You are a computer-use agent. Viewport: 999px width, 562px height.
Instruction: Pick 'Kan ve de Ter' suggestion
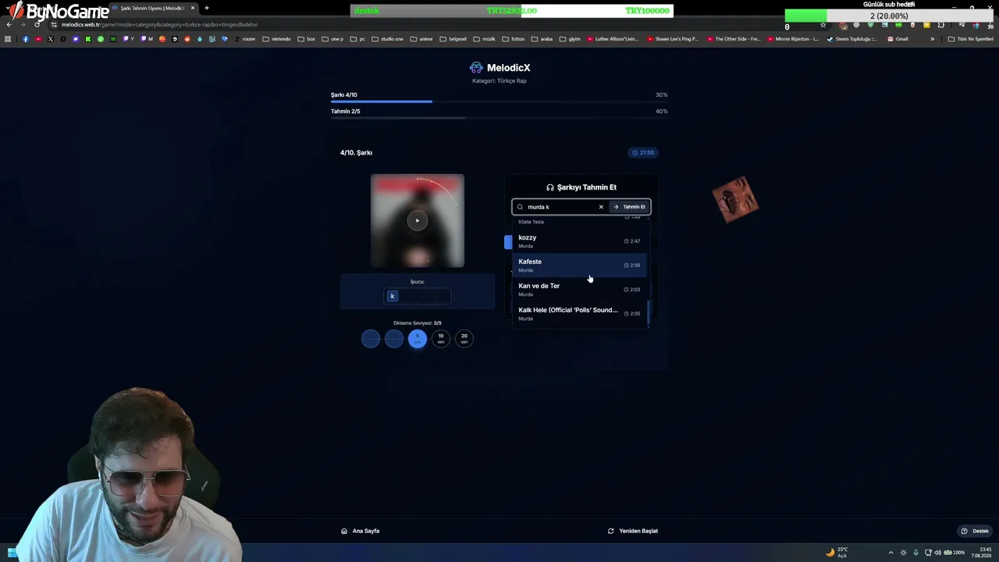579,290
